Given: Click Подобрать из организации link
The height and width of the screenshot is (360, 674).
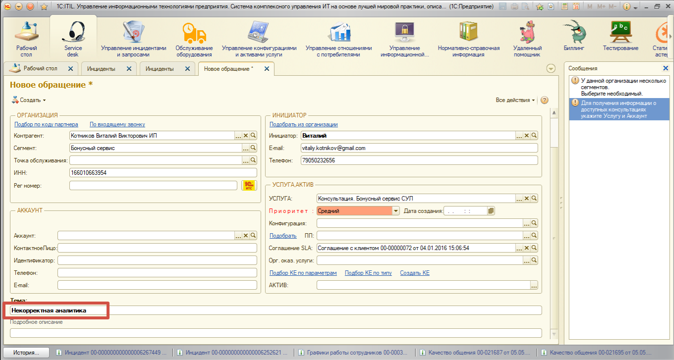Looking at the screenshot, I should click(303, 124).
